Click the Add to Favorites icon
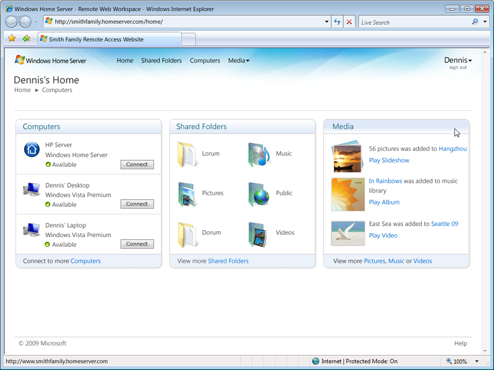Screen dimensions: 494x370 (26, 38)
